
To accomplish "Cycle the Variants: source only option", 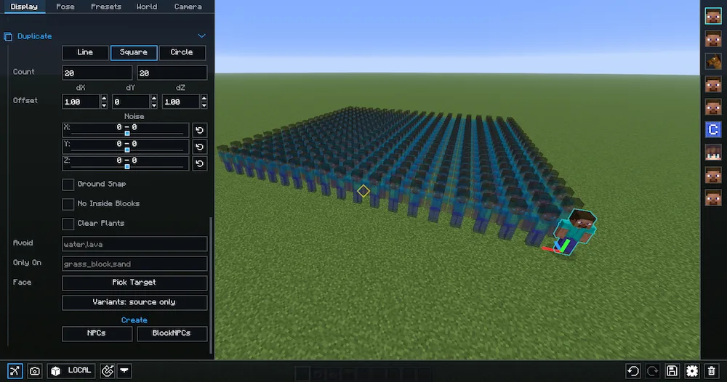I will pos(134,302).
